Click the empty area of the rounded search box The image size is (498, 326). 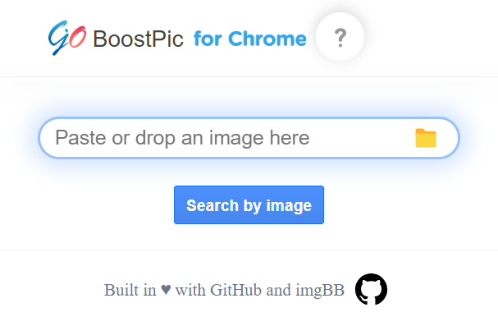pyautogui.click(x=362, y=138)
